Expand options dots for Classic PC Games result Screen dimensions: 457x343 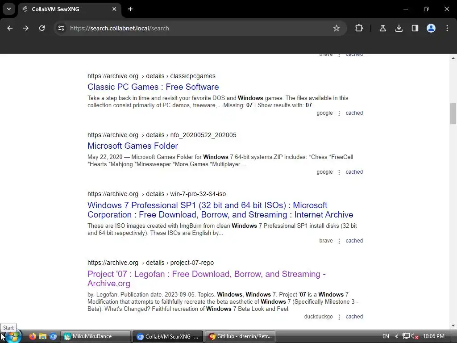(339, 113)
